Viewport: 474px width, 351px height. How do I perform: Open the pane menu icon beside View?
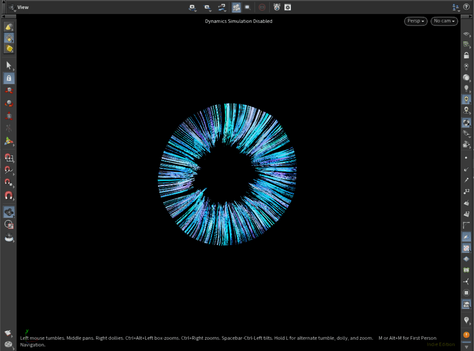click(x=11, y=7)
